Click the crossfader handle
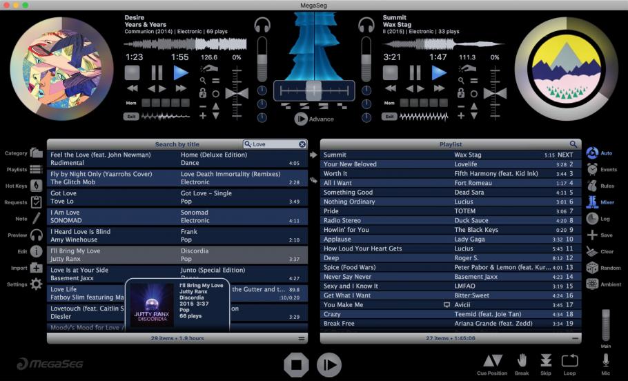628x381 pixels. [x=313, y=90]
